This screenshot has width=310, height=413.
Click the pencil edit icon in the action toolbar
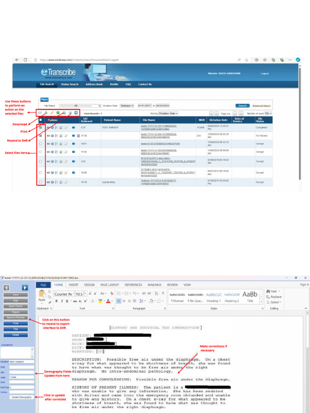(x=52, y=113)
